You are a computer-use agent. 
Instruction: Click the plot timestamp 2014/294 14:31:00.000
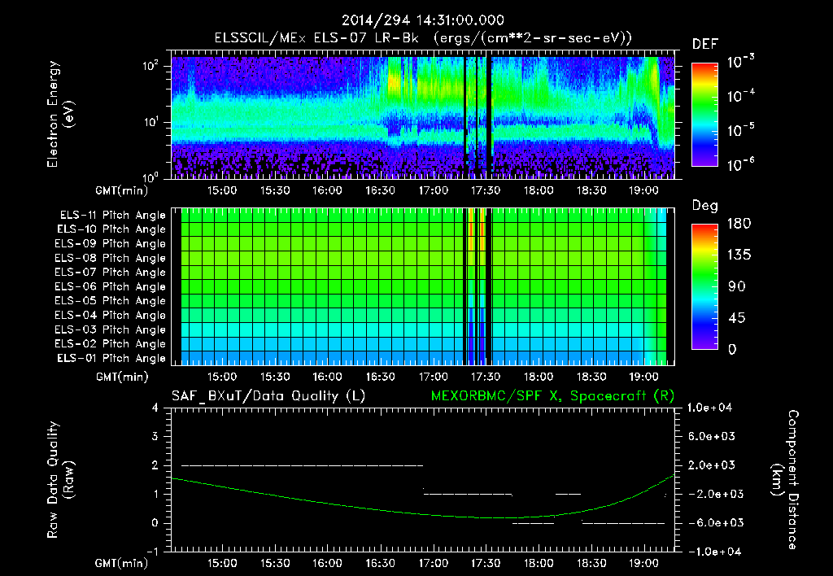coord(422,20)
